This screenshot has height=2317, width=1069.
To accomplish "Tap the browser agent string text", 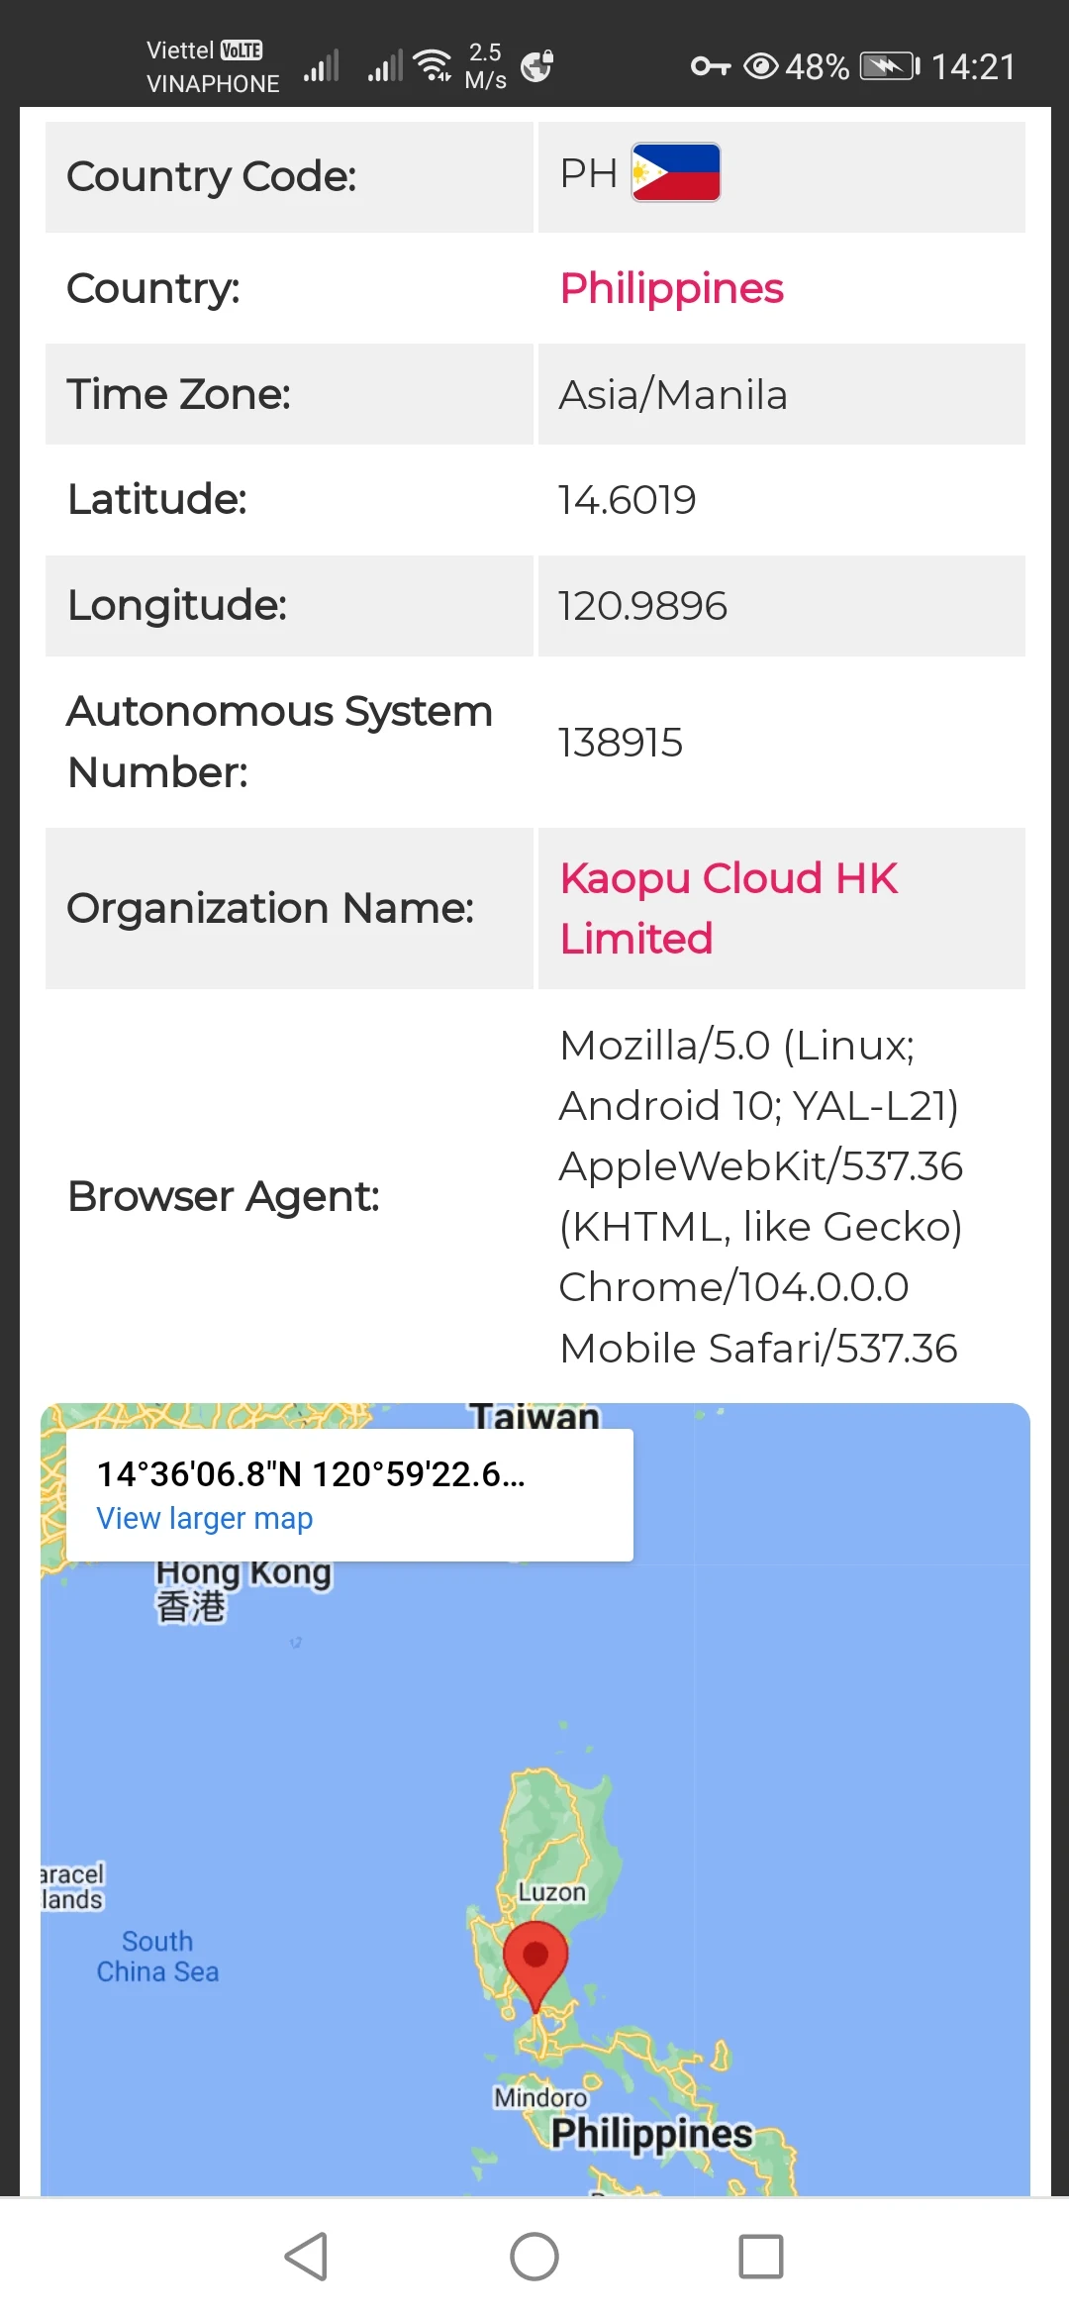I will (x=760, y=1196).
